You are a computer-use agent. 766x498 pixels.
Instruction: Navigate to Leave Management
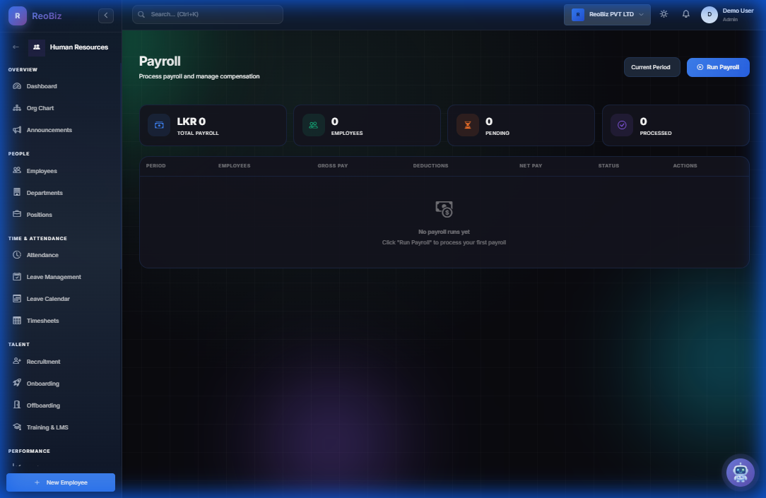[x=54, y=277]
